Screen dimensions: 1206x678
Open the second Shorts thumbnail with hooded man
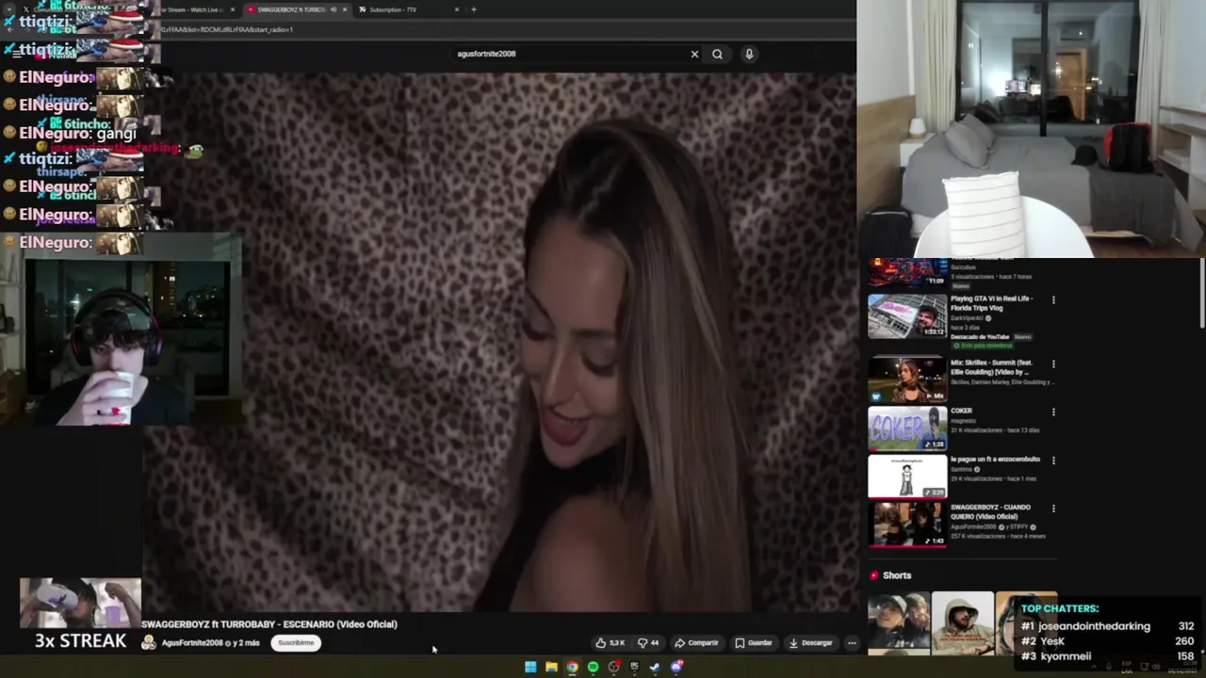pos(962,621)
